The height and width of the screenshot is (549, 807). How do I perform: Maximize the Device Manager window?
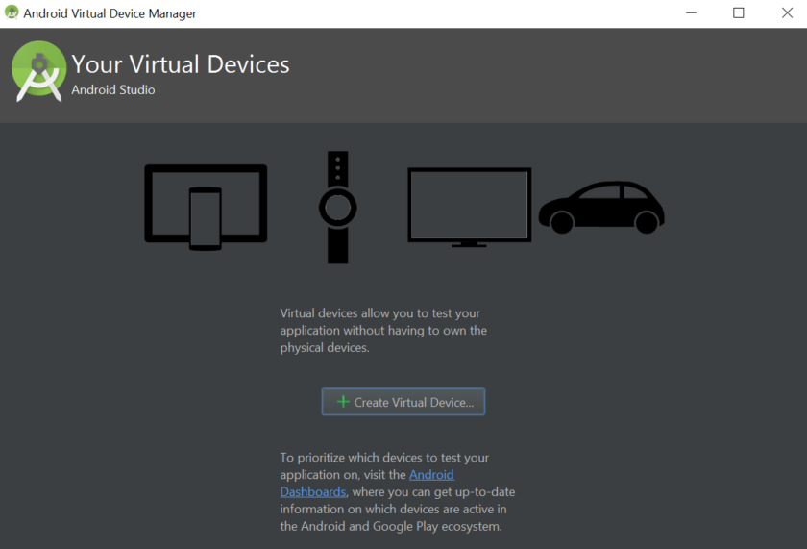point(738,13)
